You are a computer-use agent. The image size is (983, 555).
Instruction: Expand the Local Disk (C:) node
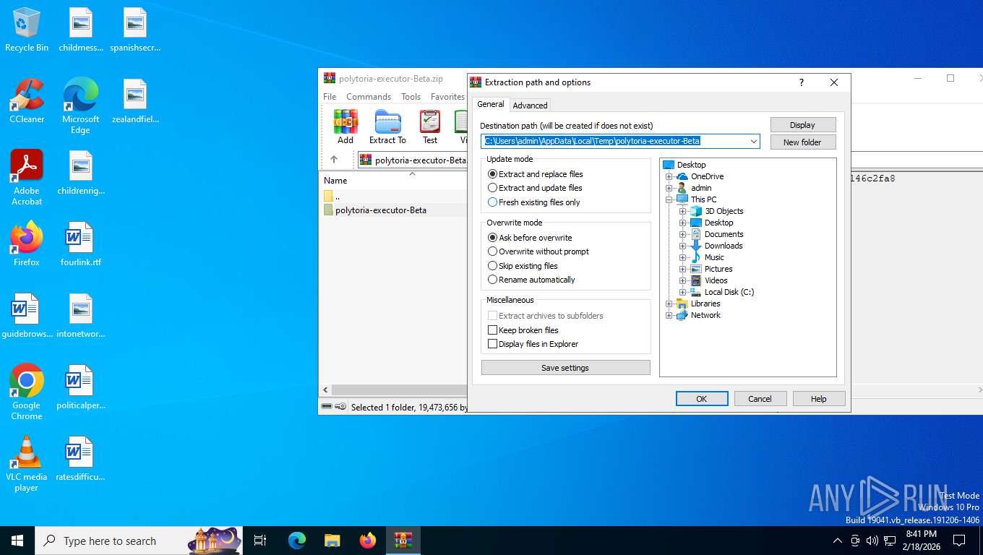[x=683, y=292]
